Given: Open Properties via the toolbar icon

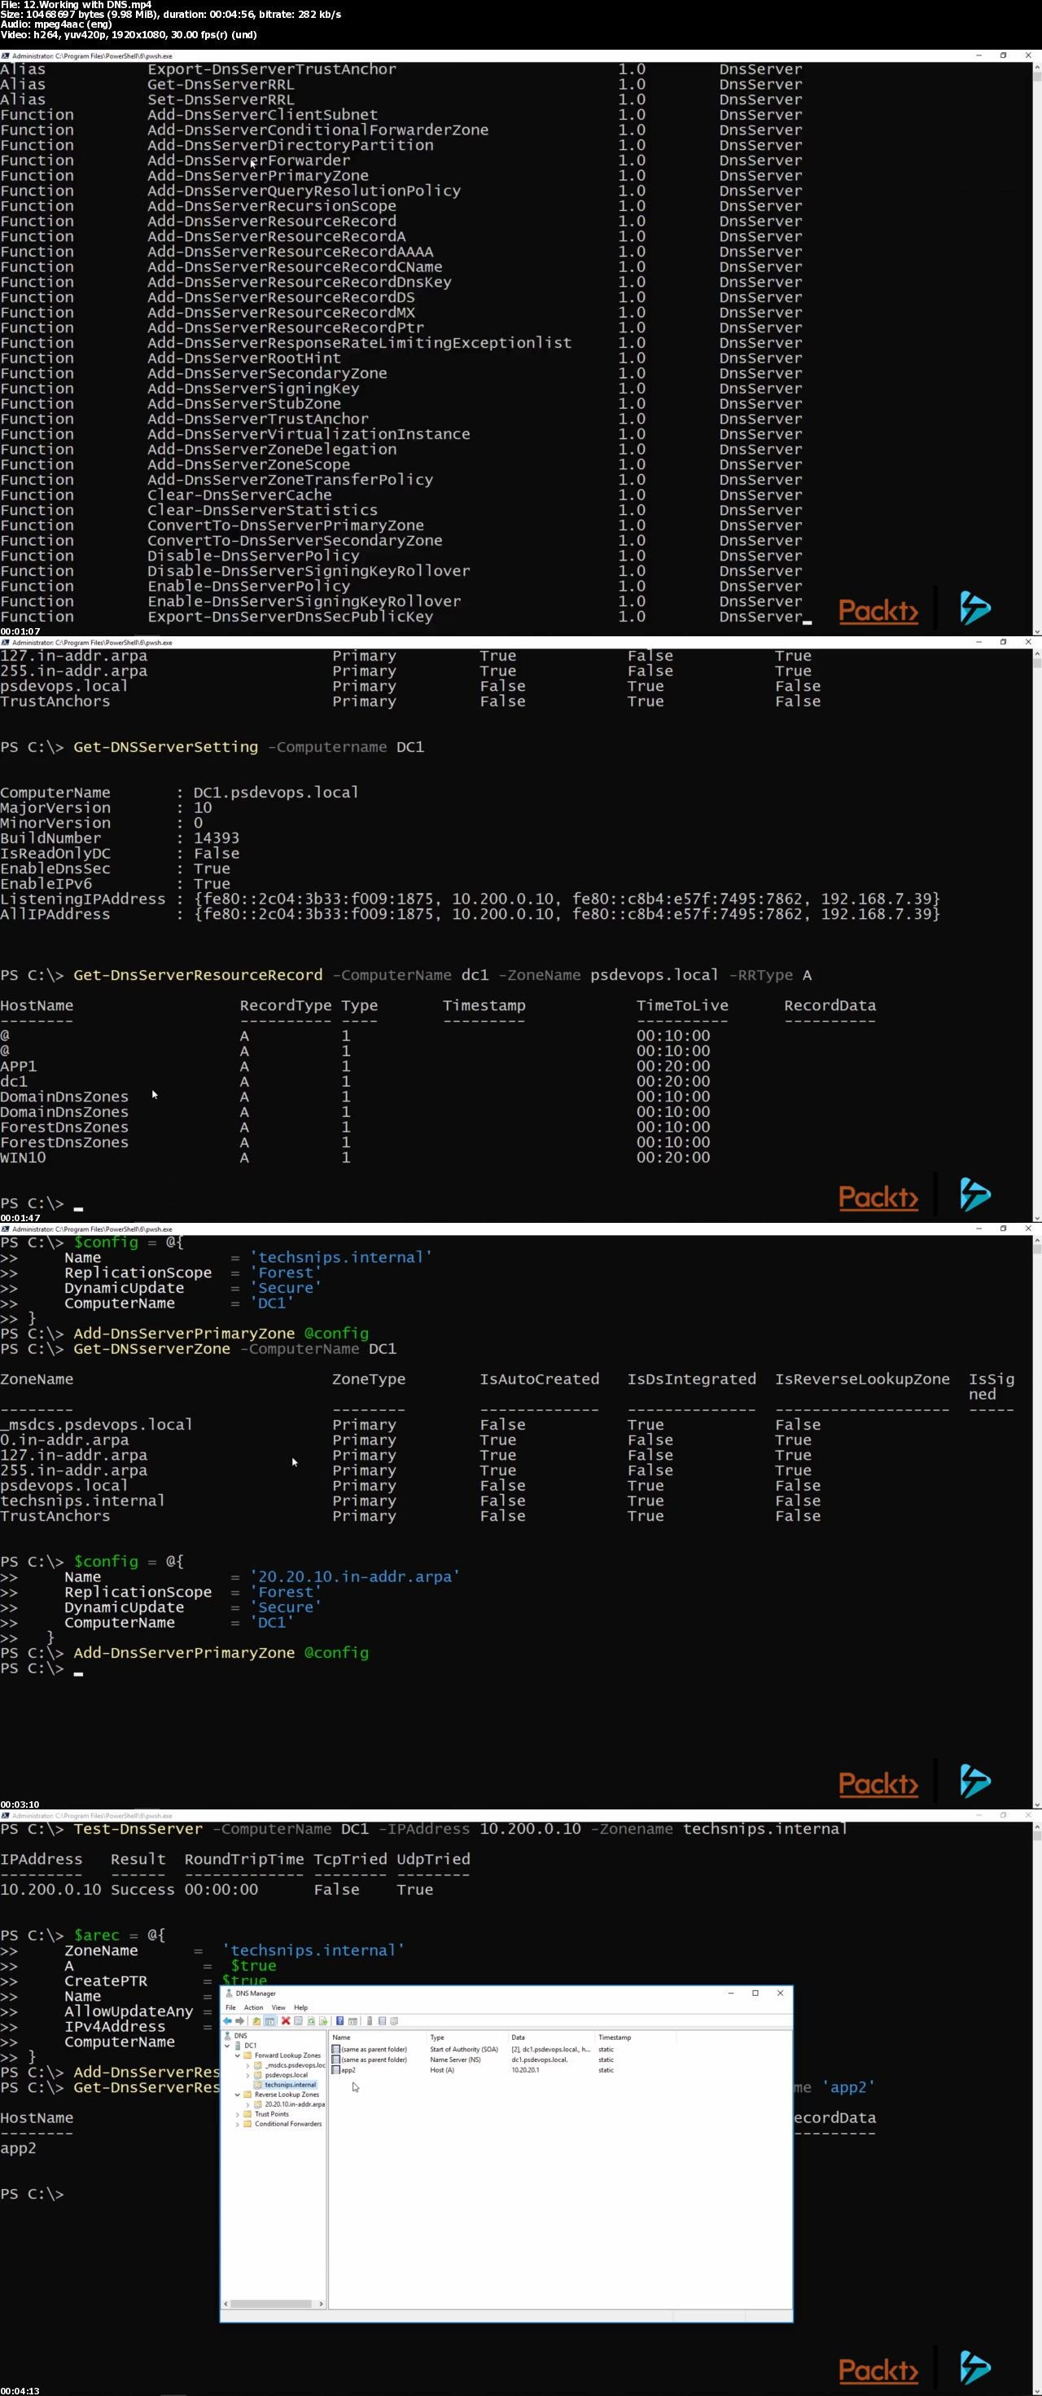Looking at the screenshot, I should pyautogui.click(x=299, y=2021).
